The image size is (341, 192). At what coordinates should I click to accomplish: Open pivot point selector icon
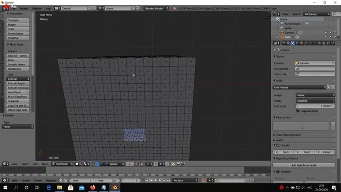click(86, 164)
